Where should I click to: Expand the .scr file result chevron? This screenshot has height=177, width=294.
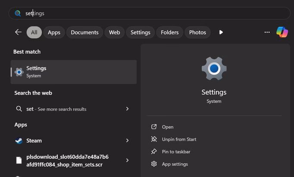127,160
